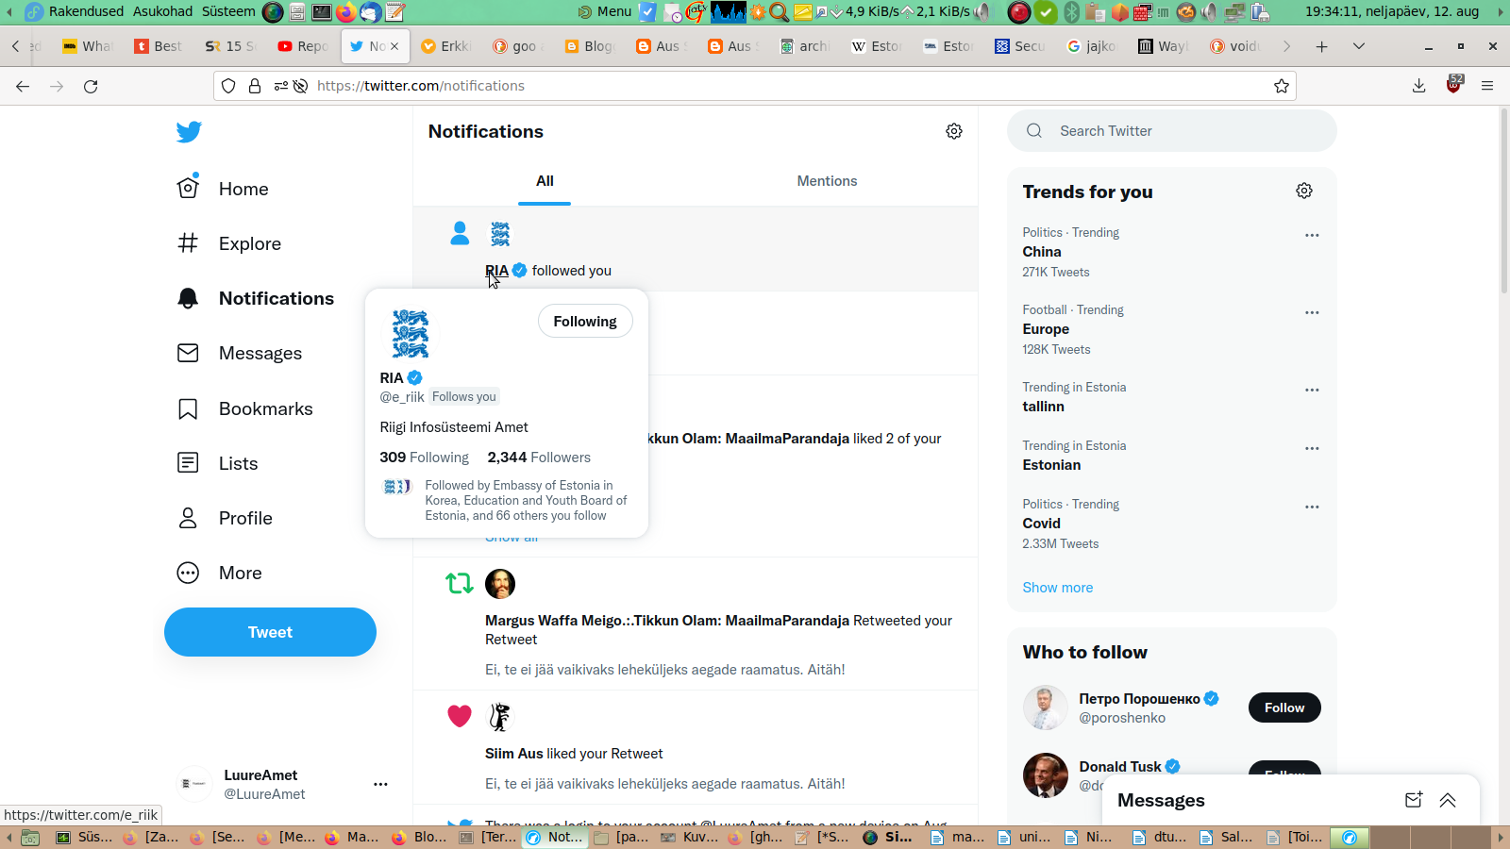
Task: Close the Twitter notifications tab
Action: point(394,46)
